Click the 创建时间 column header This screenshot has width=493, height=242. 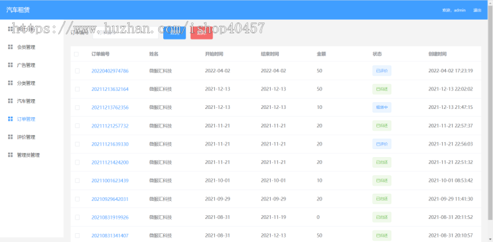point(437,54)
